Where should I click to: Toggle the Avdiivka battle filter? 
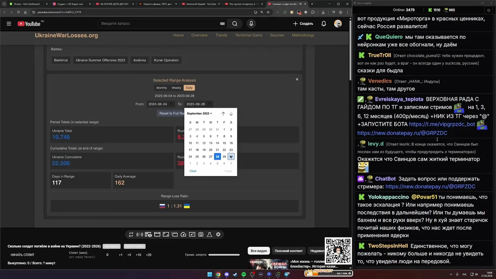139,60
